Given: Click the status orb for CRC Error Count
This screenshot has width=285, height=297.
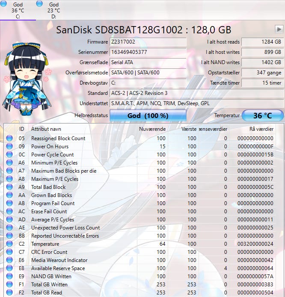Looking at the screenshot, I should click(9, 252).
